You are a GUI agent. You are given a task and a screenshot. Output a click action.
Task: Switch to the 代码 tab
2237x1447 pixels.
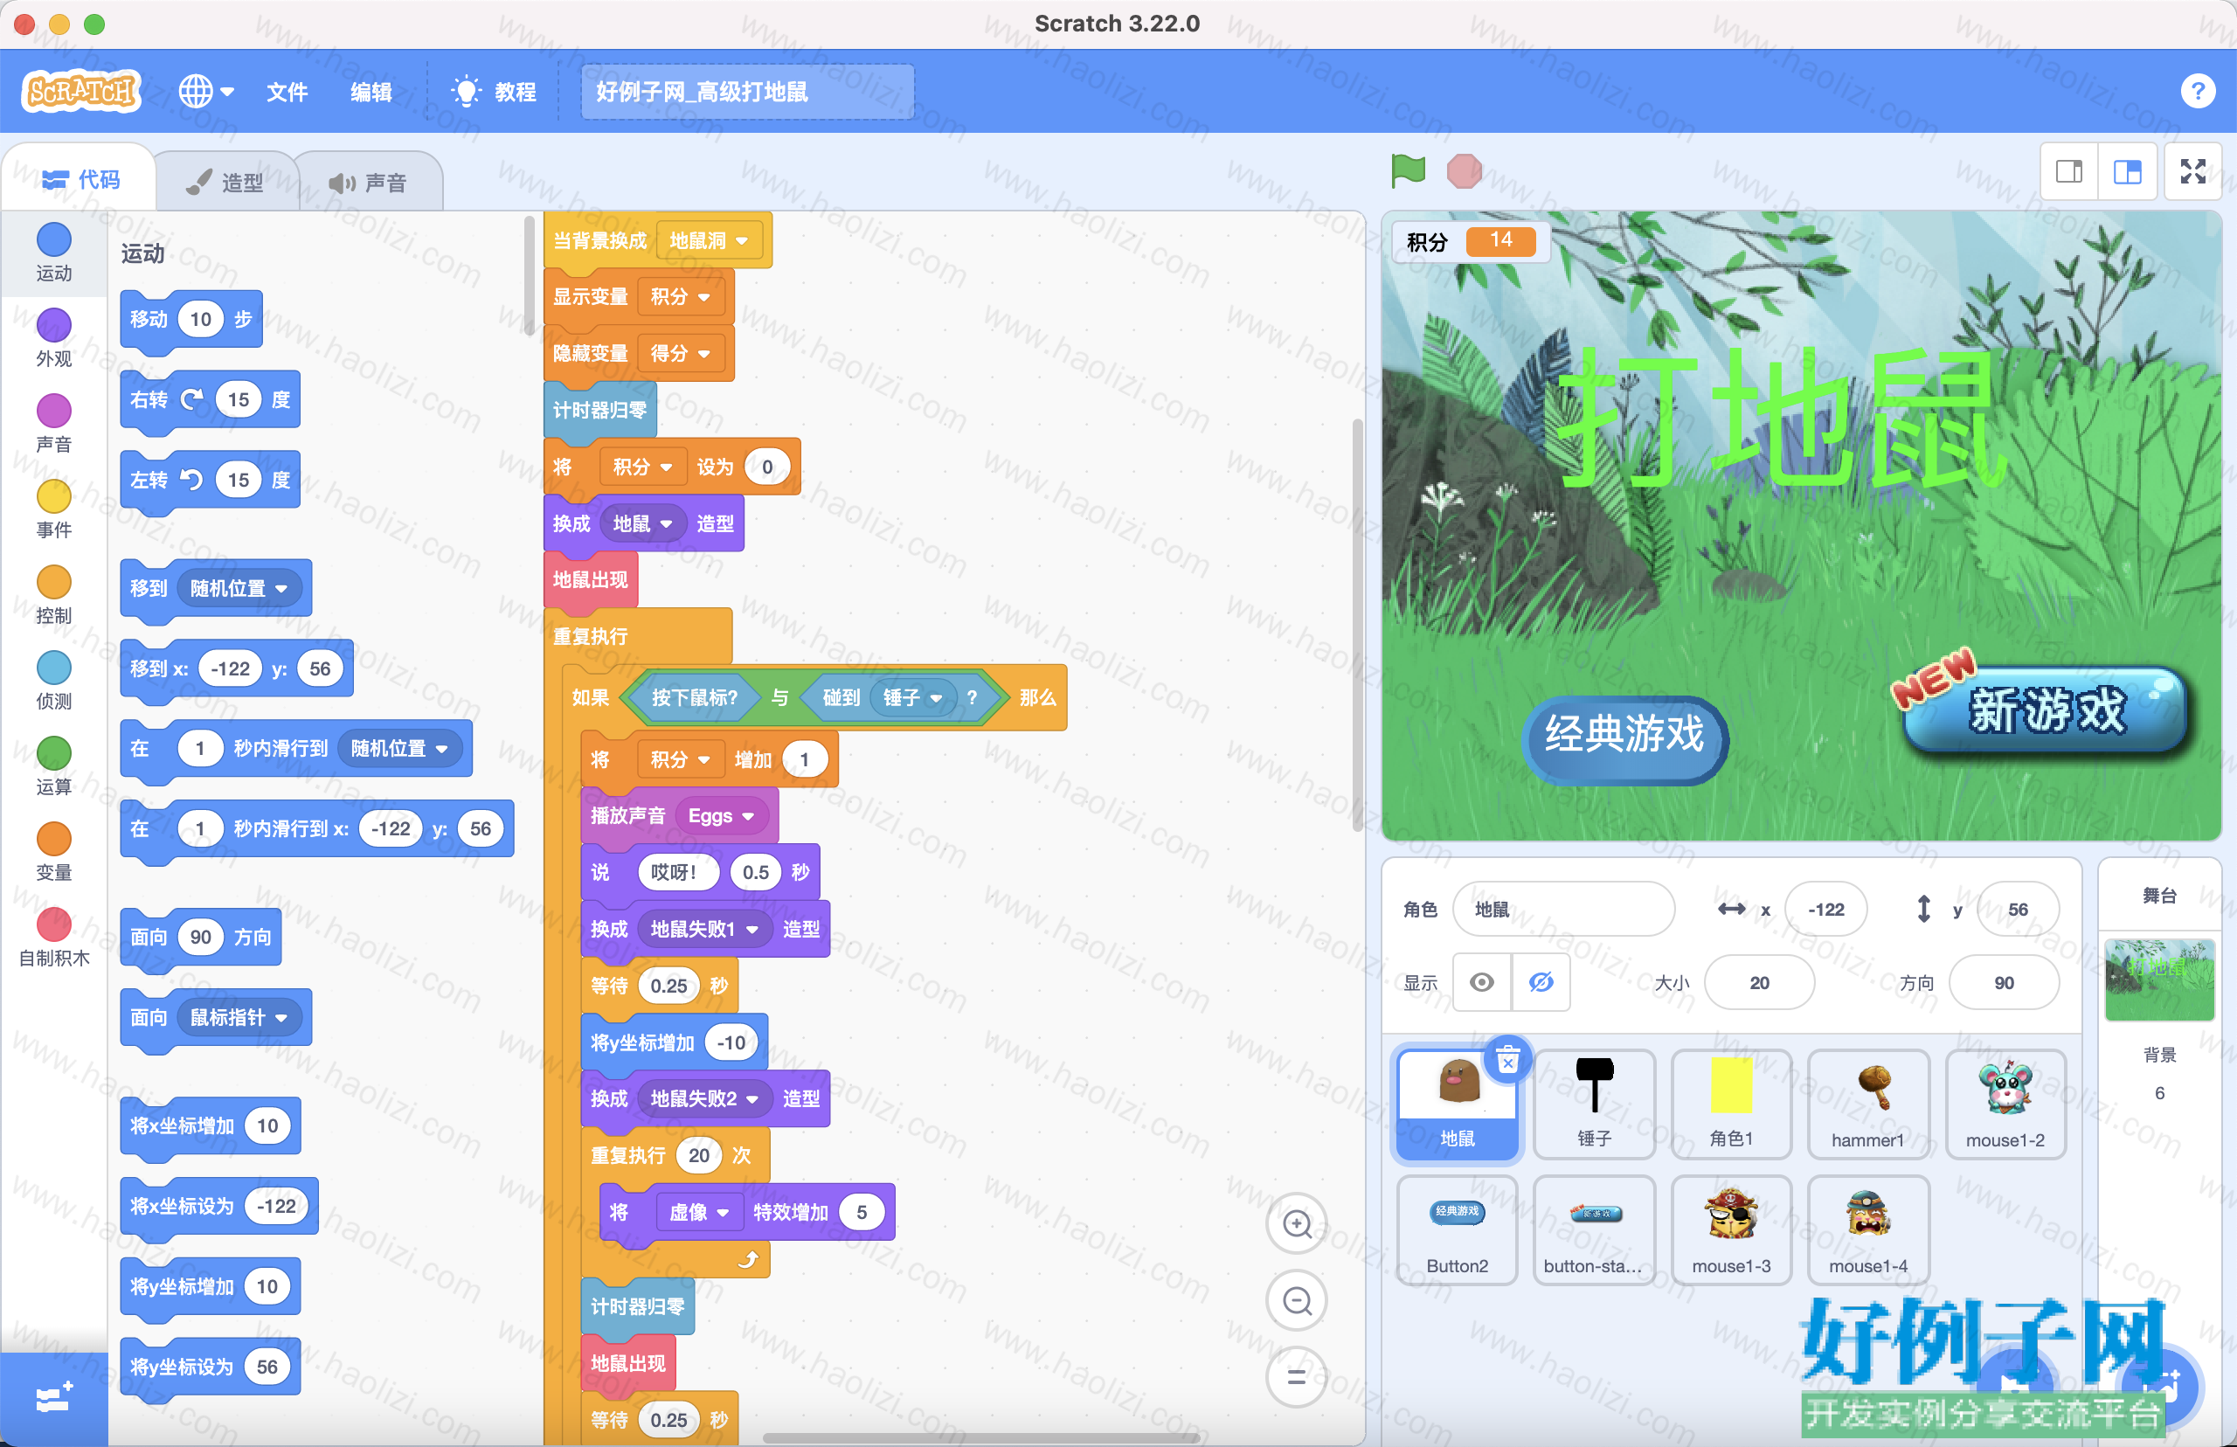[80, 179]
